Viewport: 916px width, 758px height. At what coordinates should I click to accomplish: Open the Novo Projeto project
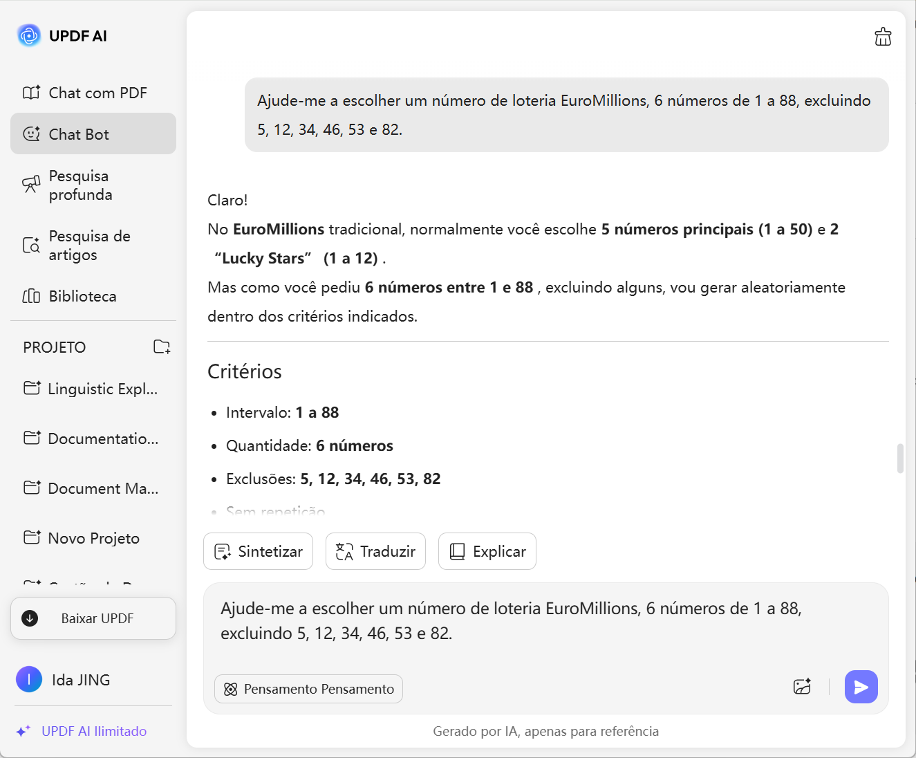[x=93, y=538]
